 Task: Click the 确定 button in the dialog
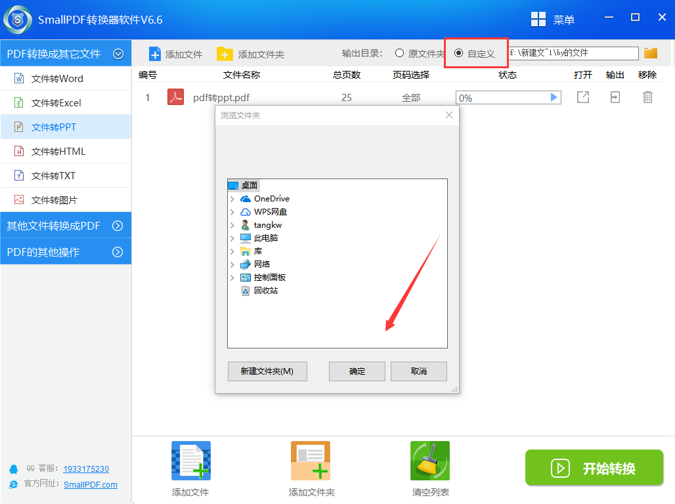point(357,371)
